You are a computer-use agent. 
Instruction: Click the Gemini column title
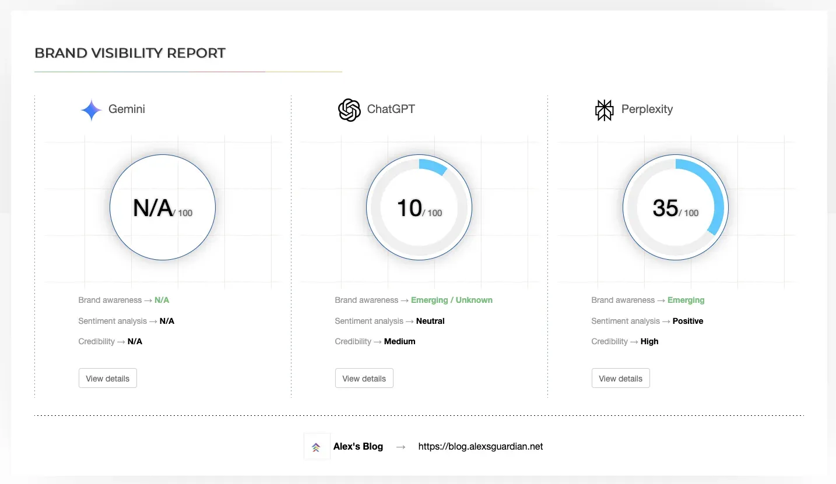point(127,109)
